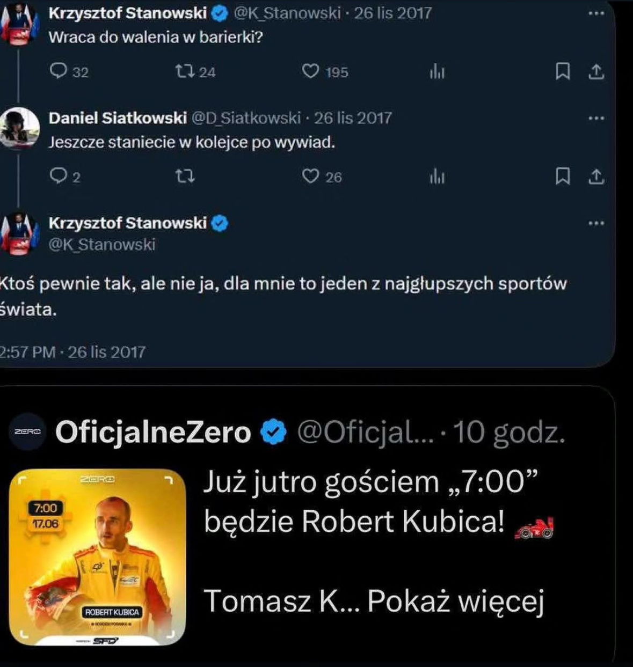Image resolution: width=633 pixels, height=667 pixels.
Task: Reply to Stanowski's 'Wraca do walenia' tweet
Action: click(x=58, y=71)
